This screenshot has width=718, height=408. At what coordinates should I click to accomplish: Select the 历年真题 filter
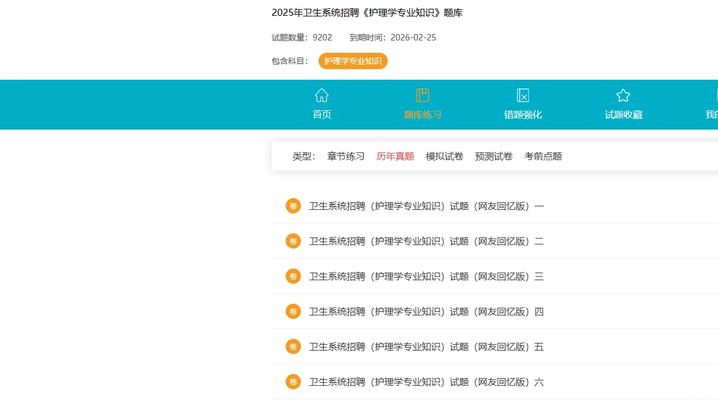[x=395, y=156]
